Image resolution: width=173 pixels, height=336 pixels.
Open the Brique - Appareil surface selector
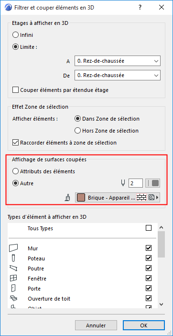point(118,198)
